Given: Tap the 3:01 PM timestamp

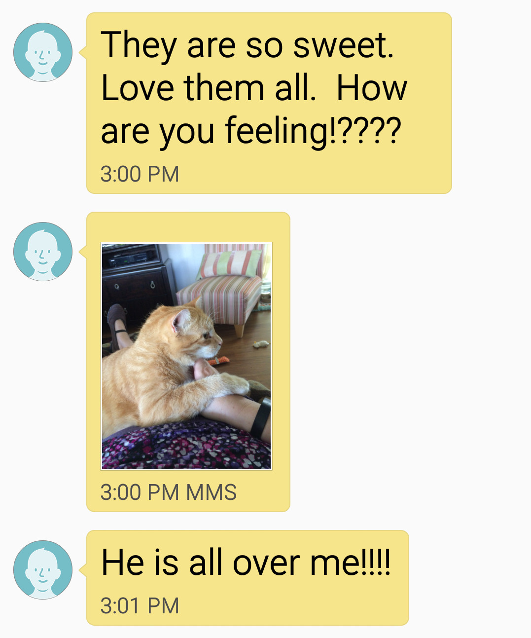Looking at the screenshot, I should 140,606.
